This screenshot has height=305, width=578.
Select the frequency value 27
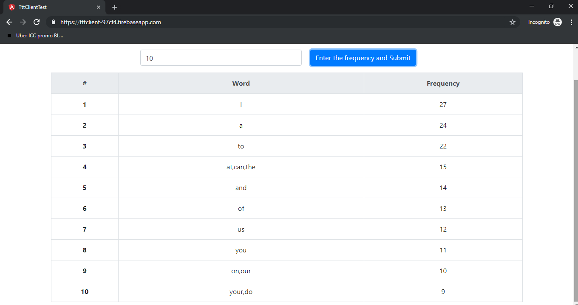point(443,104)
